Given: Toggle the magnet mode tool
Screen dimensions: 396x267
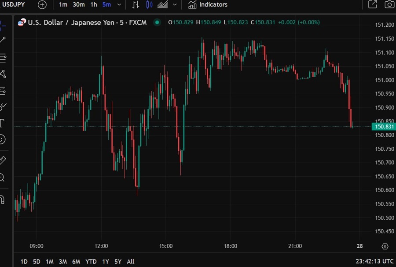Looking at the screenshot, I should (2, 199).
